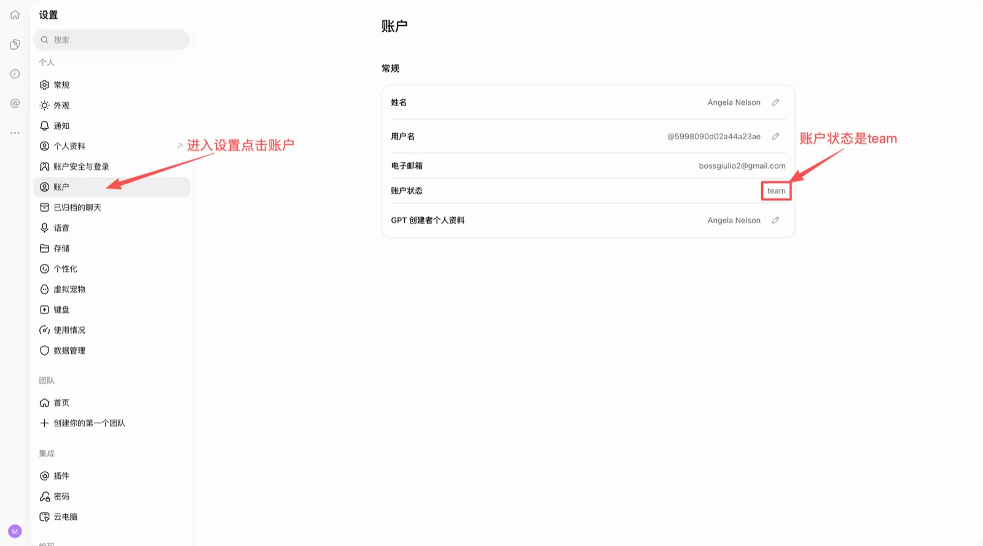Select 外观 in the settings sidebar

[x=112, y=106]
